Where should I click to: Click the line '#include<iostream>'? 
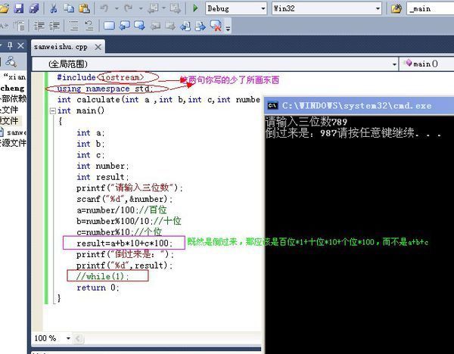100,77
